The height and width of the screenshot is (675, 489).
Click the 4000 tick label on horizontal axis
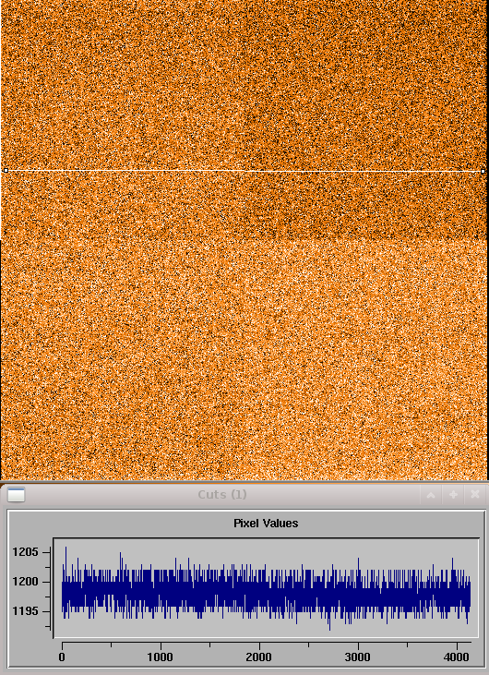point(456,657)
